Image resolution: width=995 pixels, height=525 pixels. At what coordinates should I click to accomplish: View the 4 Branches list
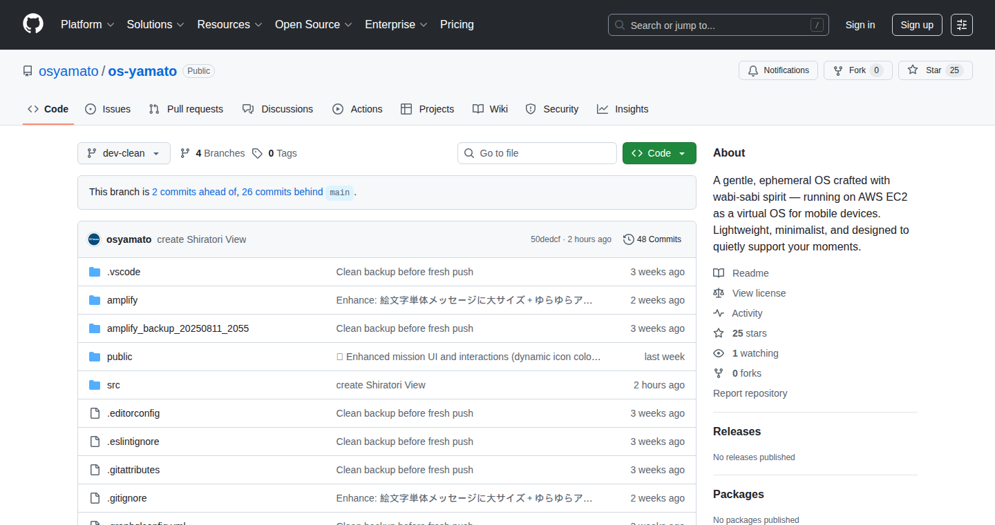[212, 153]
